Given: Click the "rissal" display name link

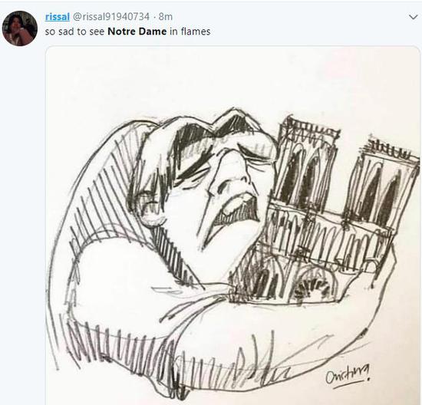Looking at the screenshot, I should click(x=58, y=17).
